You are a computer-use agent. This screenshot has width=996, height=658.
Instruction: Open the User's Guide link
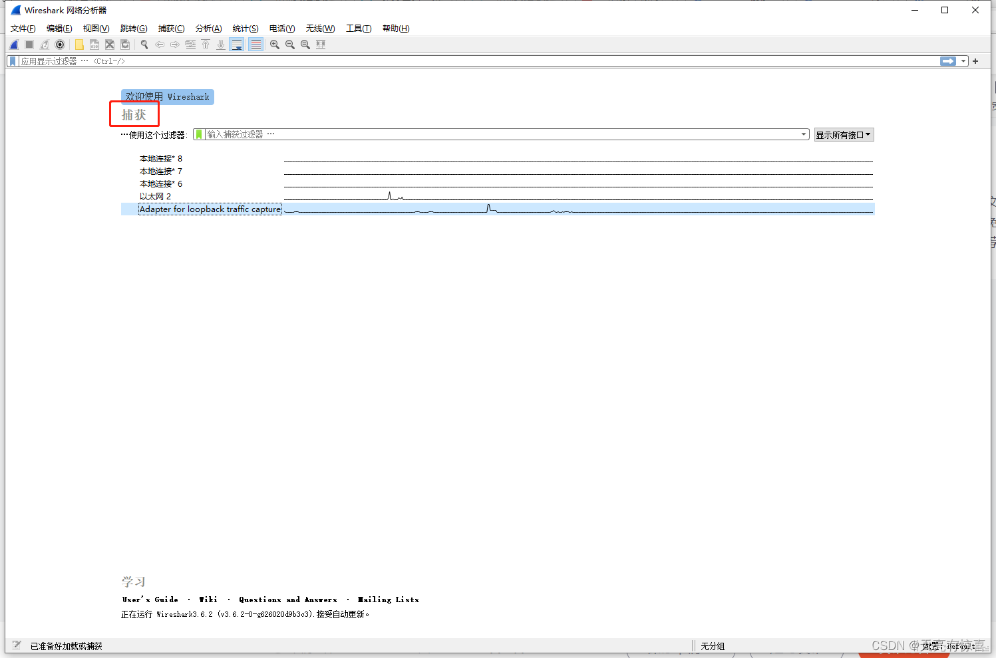150,600
